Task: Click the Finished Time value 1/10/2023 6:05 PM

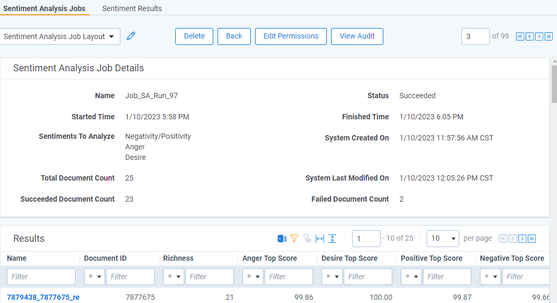Action: pos(431,117)
